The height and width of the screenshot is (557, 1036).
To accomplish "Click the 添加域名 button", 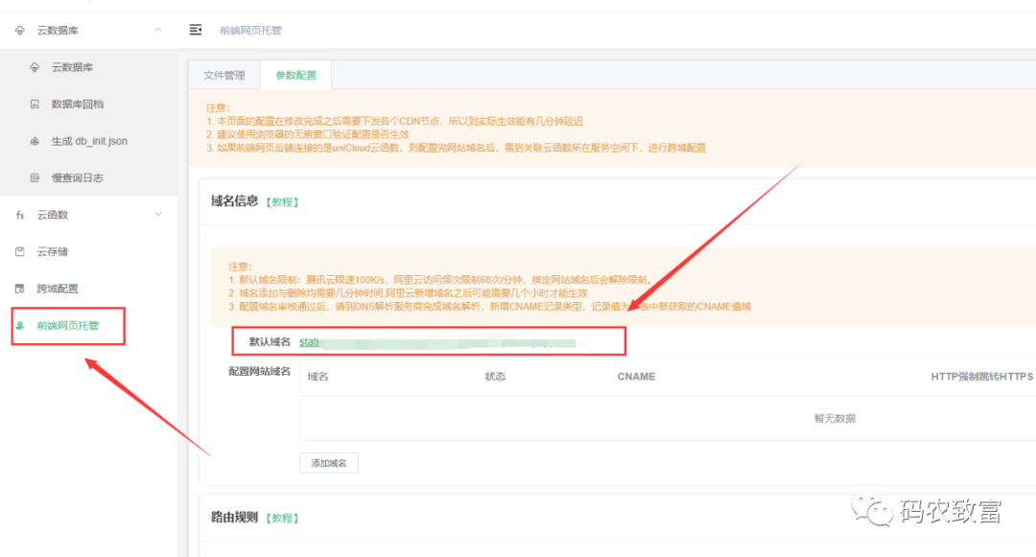I will (x=330, y=462).
